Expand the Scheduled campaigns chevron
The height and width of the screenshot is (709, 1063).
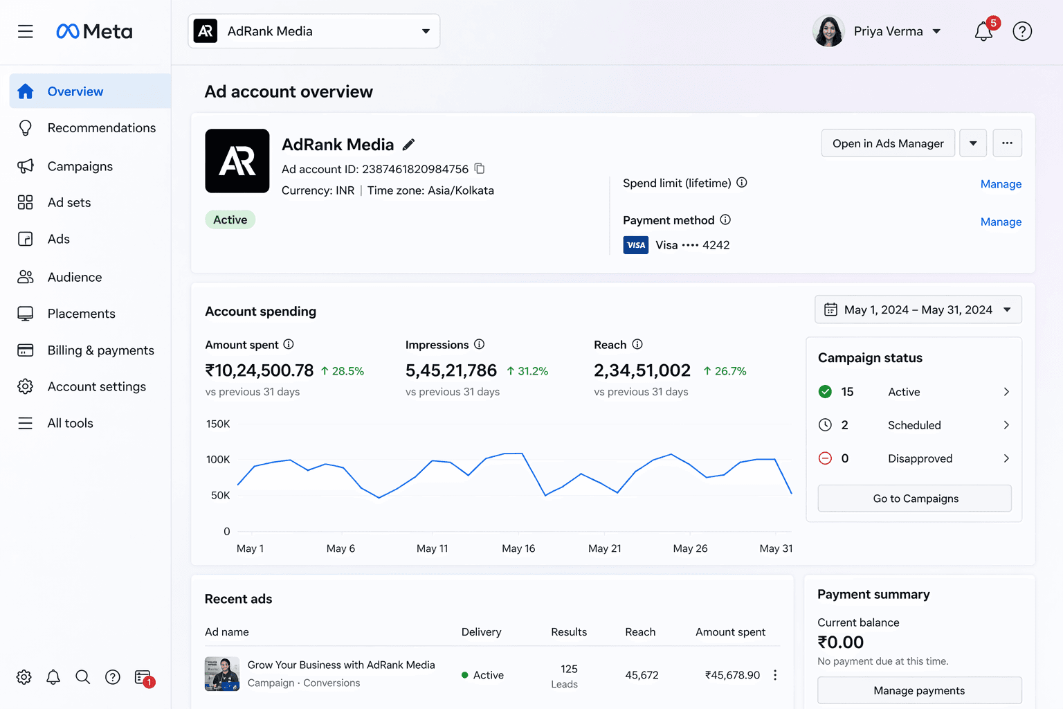1006,425
